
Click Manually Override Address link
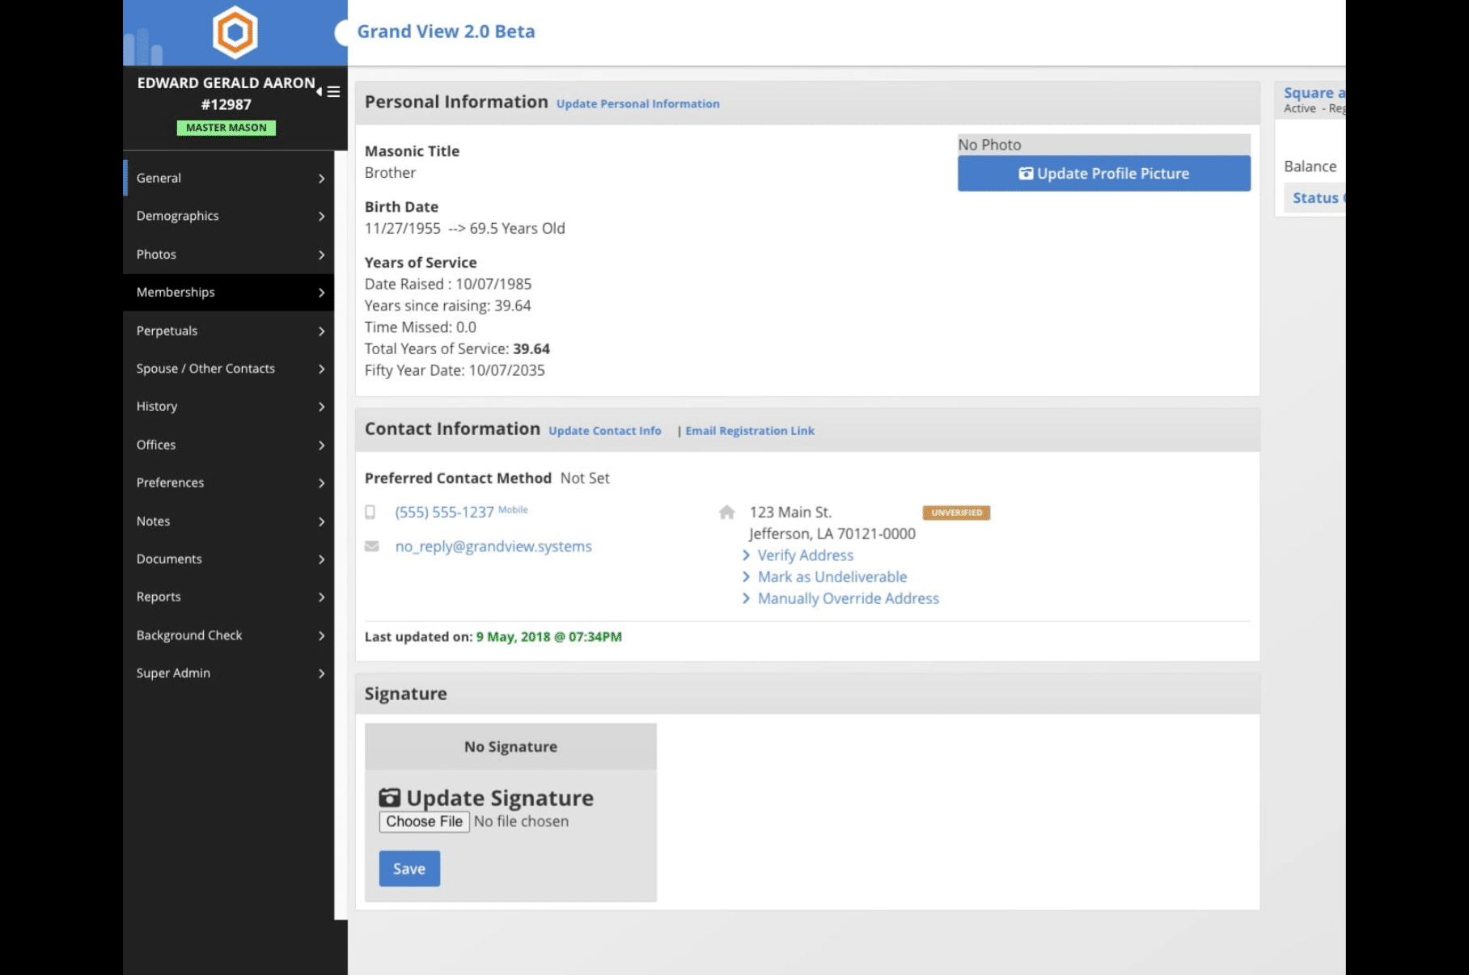click(848, 598)
